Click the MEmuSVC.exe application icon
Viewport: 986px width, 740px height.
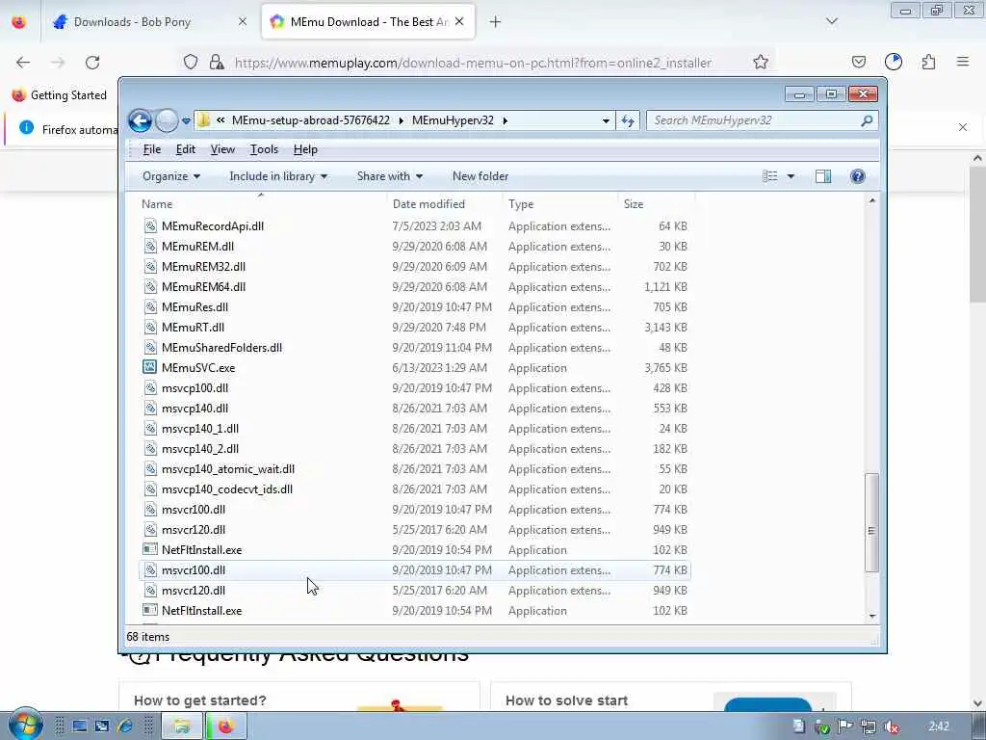click(149, 367)
